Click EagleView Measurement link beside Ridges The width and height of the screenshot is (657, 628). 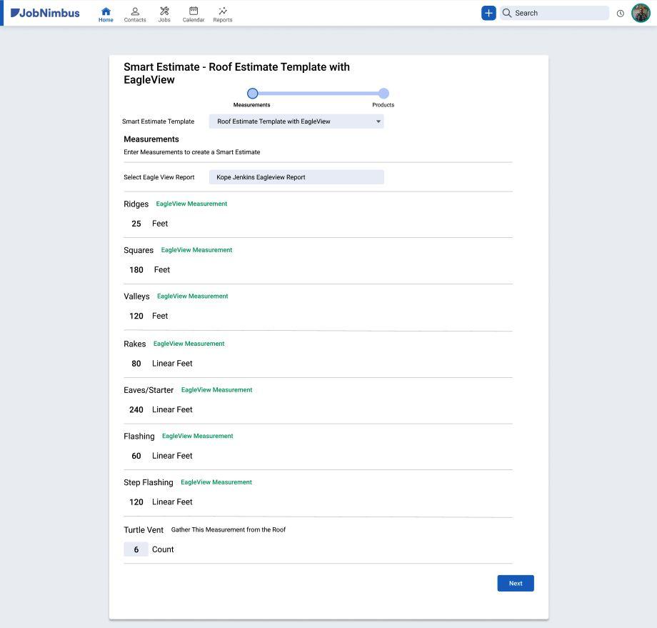191,204
